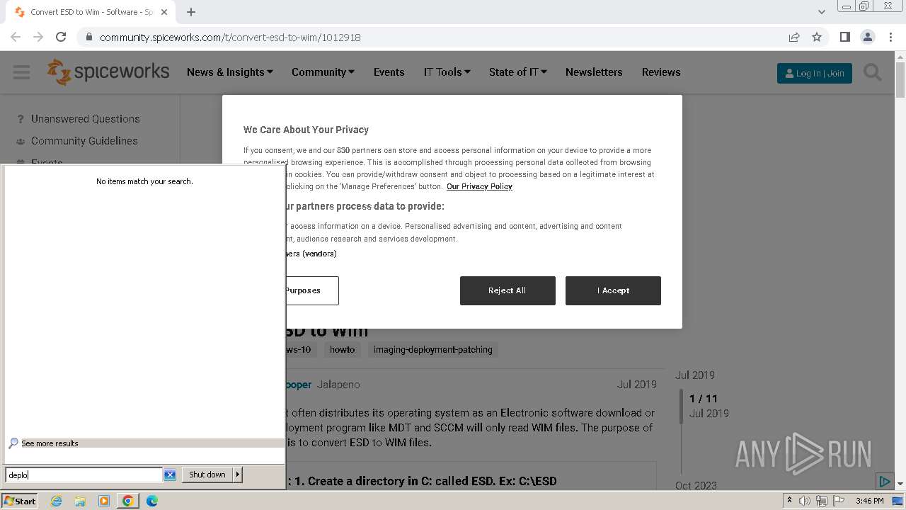Open the Spiceworks search magnifier

coord(873,72)
